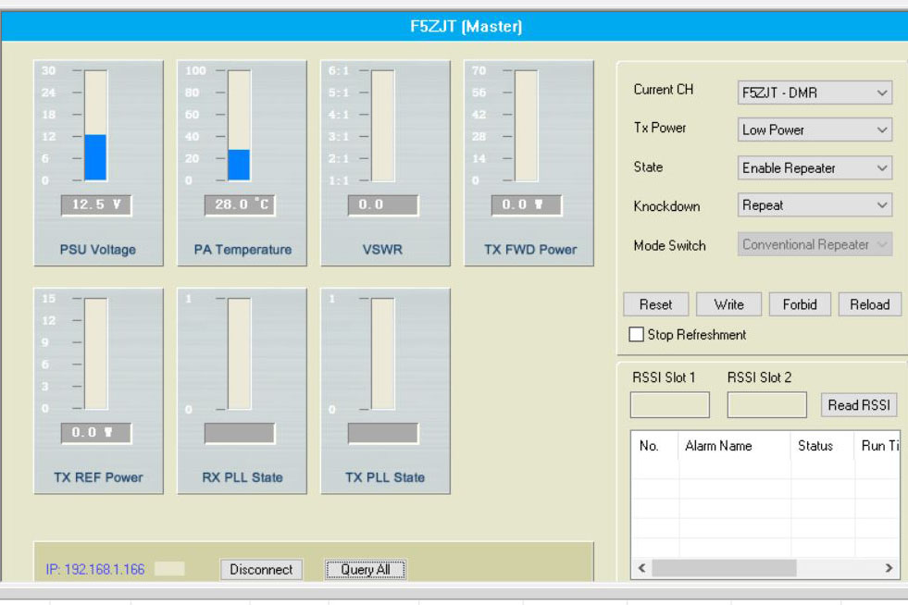Click the Reload button

869,304
